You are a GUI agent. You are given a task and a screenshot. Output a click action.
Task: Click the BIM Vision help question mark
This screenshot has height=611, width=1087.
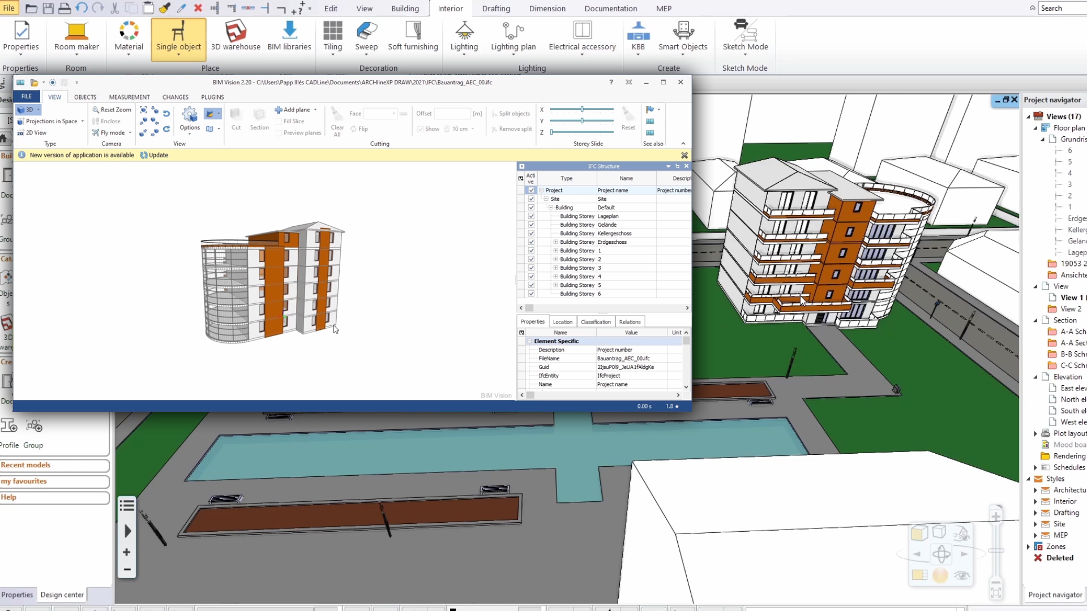611,82
